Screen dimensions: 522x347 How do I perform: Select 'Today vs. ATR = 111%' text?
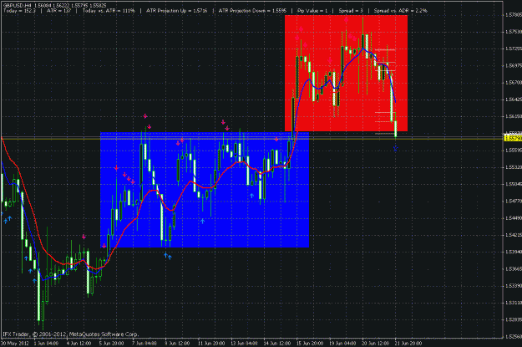tap(109, 11)
